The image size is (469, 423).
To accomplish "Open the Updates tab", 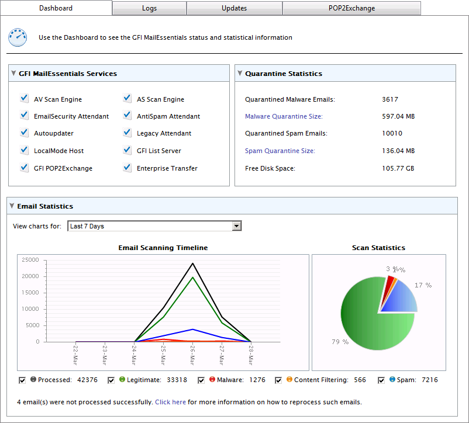I will [234, 8].
